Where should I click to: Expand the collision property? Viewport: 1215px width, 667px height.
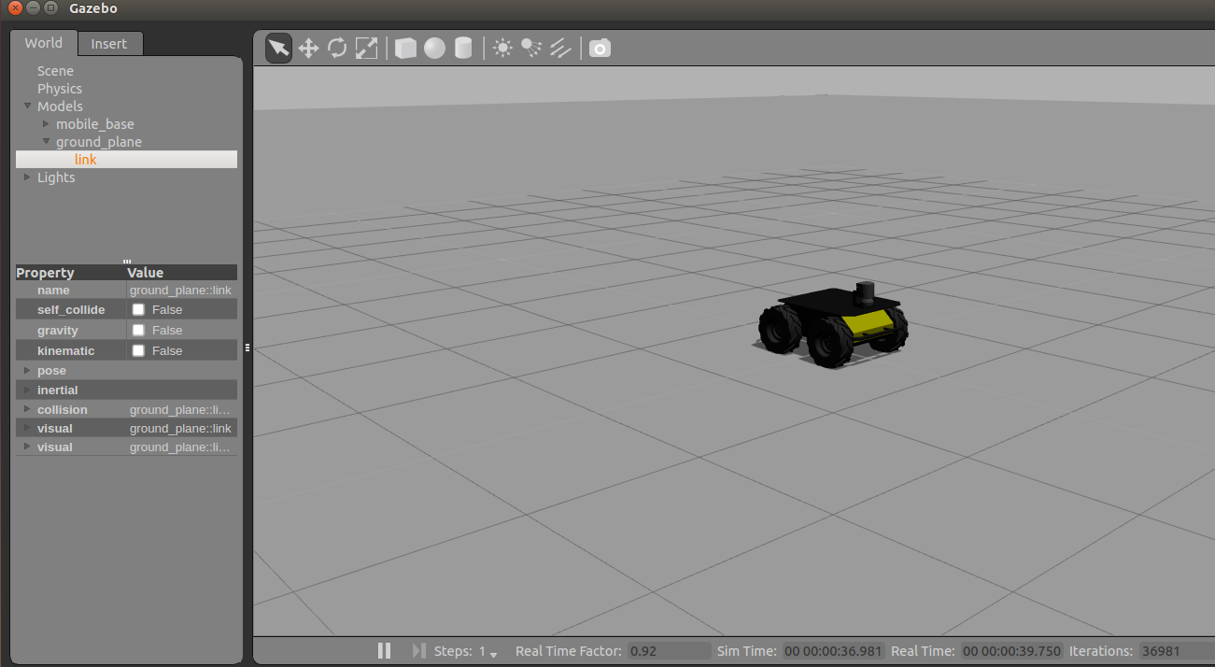27,410
